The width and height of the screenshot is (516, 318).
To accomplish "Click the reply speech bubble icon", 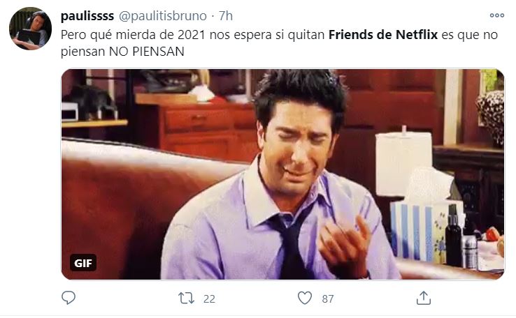I will pos(69,298).
